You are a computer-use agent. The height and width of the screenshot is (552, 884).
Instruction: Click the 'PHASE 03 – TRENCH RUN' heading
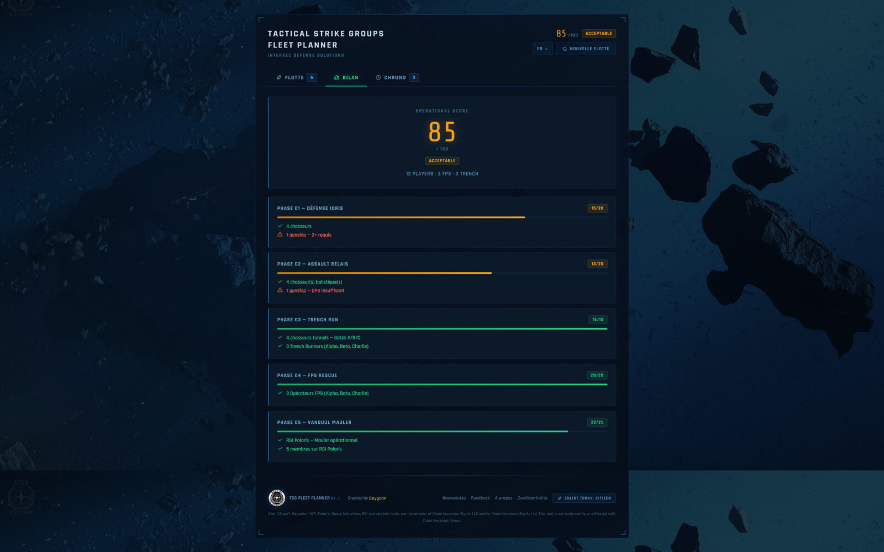[308, 320]
